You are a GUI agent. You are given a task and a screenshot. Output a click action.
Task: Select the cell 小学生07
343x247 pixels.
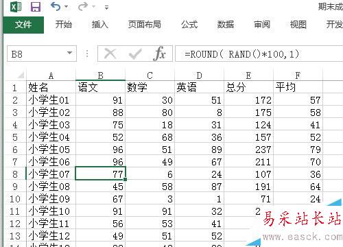[51, 174]
